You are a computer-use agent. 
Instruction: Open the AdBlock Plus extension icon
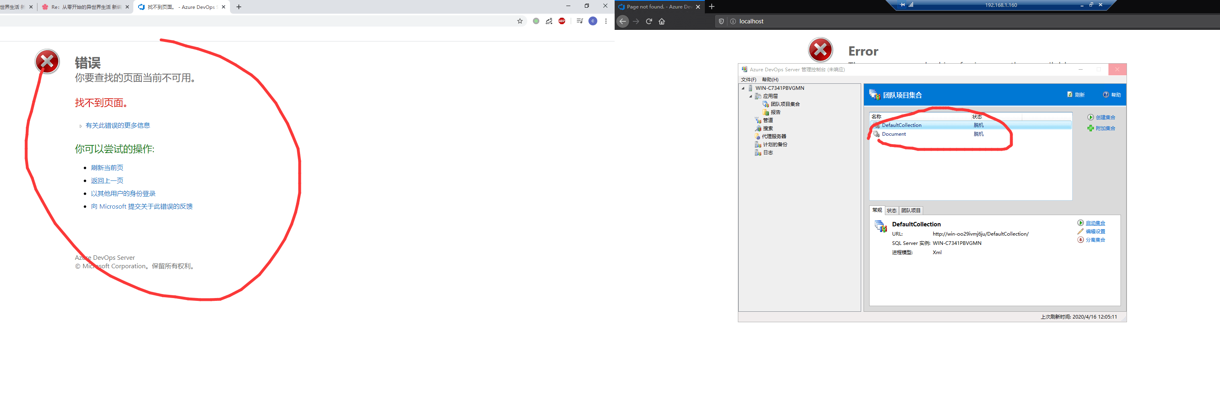562,21
